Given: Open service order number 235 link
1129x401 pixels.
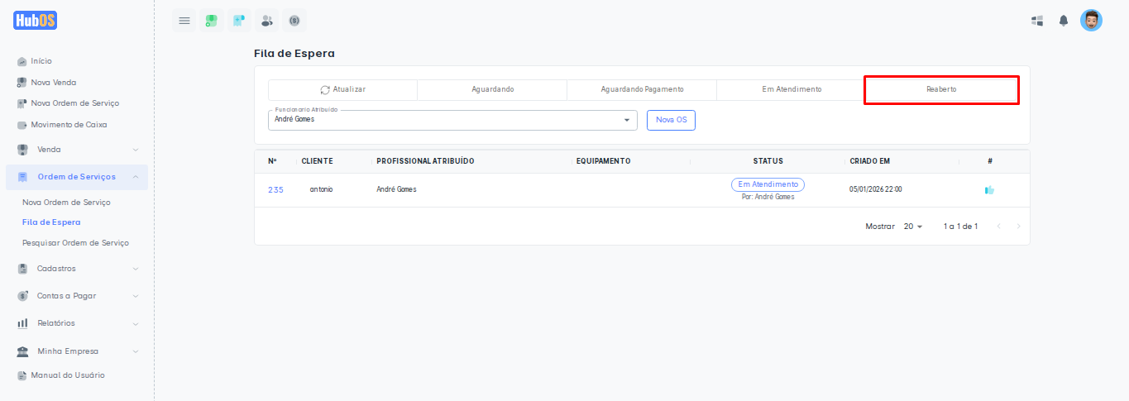Looking at the screenshot, I should tap(275, 190).
